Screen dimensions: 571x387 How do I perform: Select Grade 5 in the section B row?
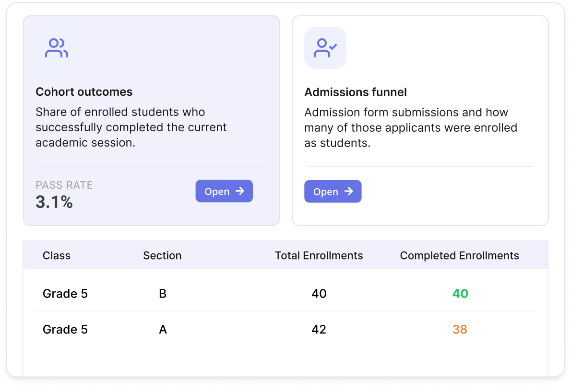[x=65, y=294]
